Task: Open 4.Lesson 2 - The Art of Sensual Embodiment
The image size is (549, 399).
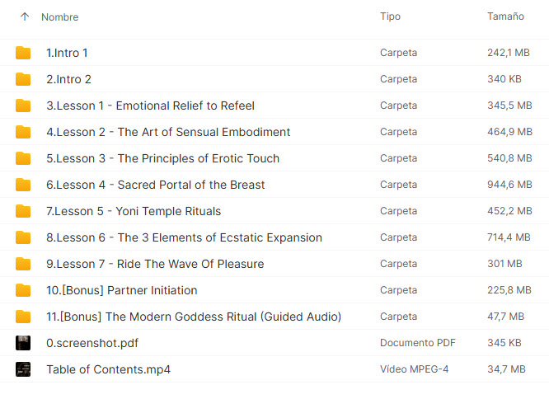Action: point(168,132)
